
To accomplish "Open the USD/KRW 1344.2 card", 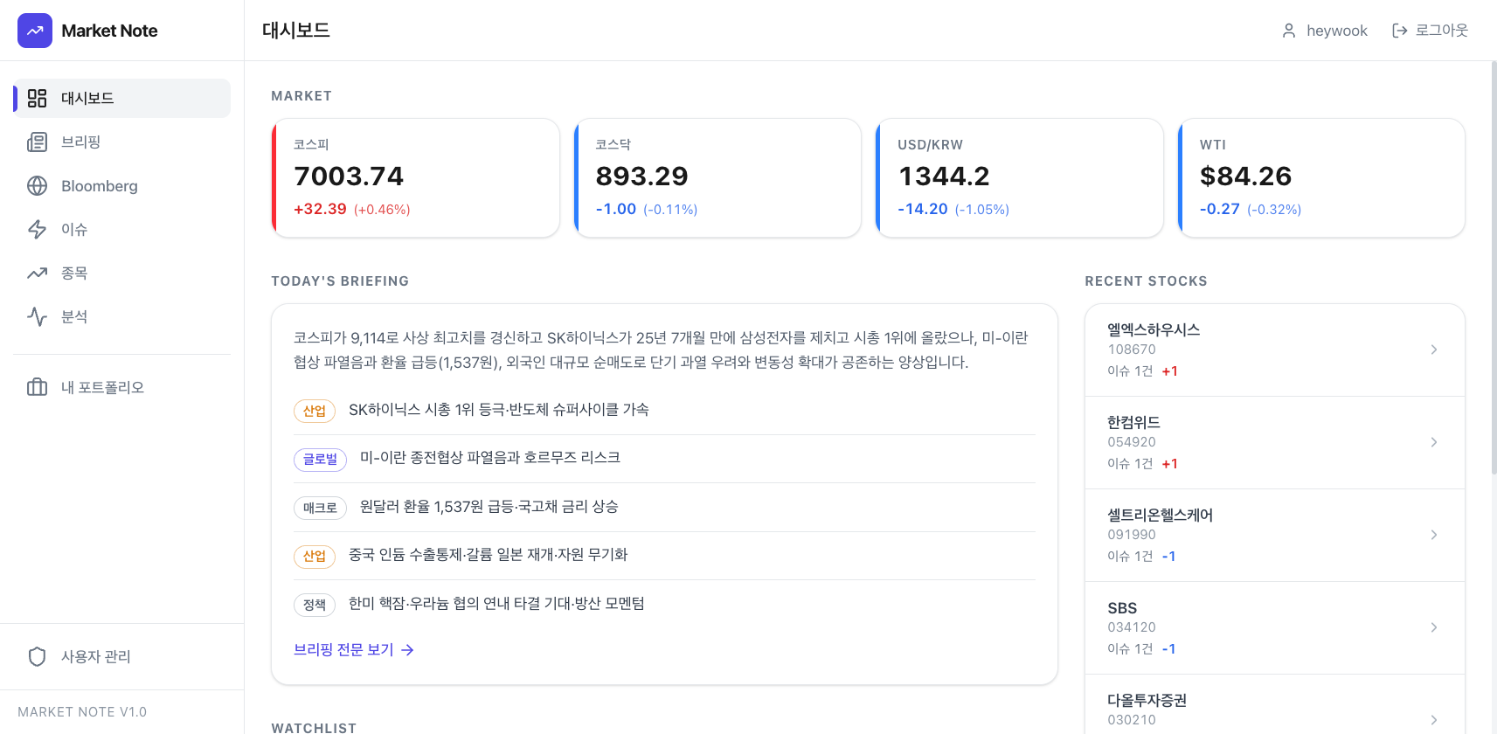I will point(1019,177).
